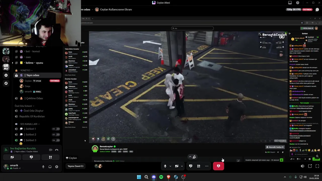Expand microphone options arrow in control bar
322x181 pixels.
pyautogui.click(x=170, y=166)
